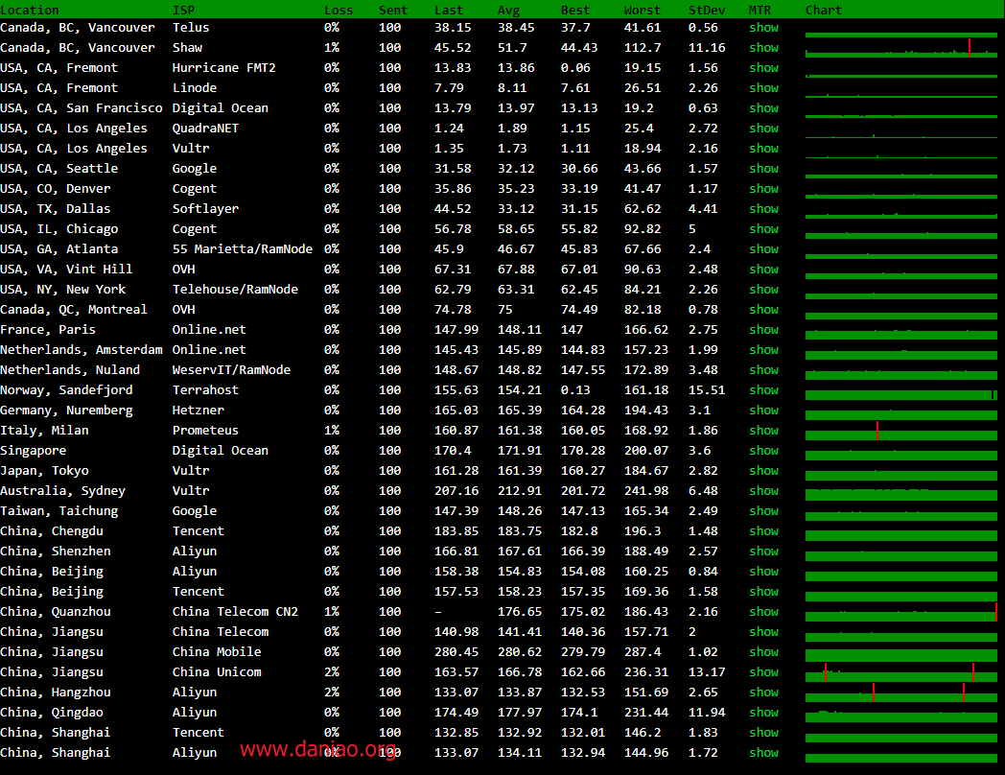The image size is (1005, 775).
Task: Open MTR show link for Telus Vancouver row
Action: click(763, 28)
